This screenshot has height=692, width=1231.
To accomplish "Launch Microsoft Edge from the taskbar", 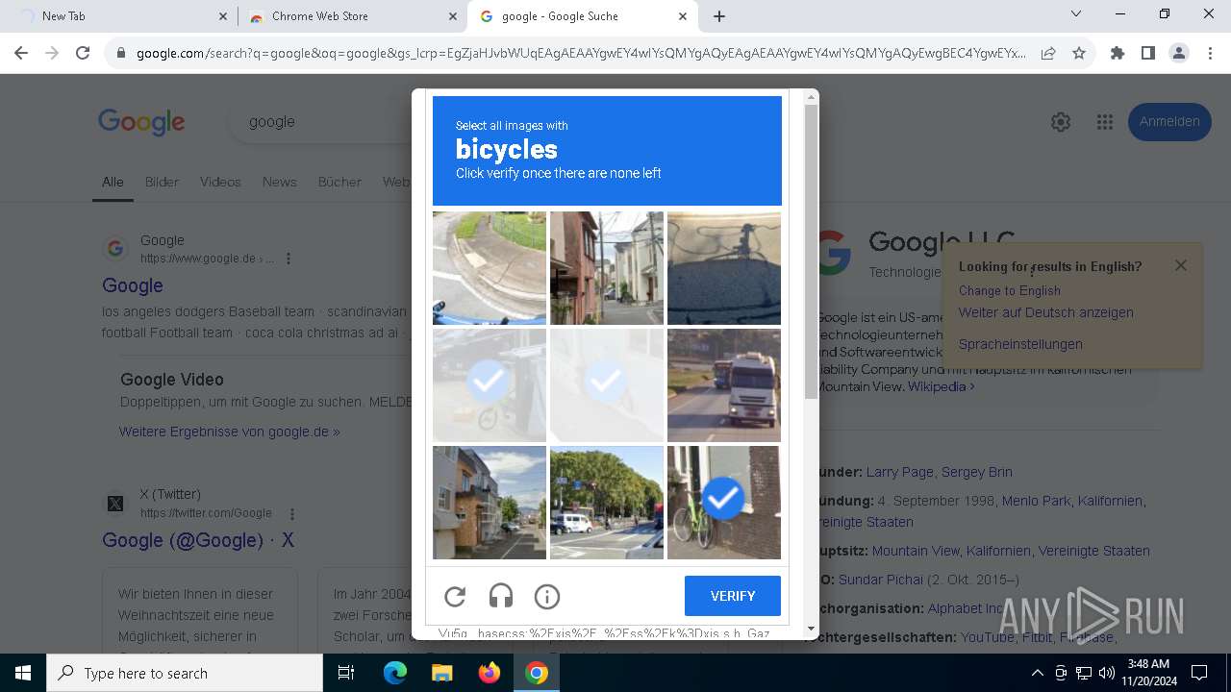I will tap(395, 673).
